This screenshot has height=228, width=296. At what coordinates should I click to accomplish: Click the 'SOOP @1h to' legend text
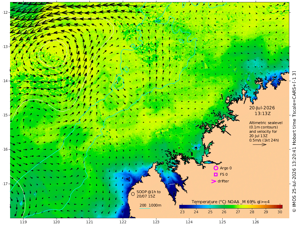tap(149, 192)
